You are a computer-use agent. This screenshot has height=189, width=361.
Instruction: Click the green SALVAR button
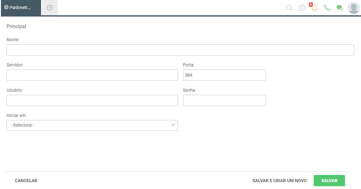point(329,181)
